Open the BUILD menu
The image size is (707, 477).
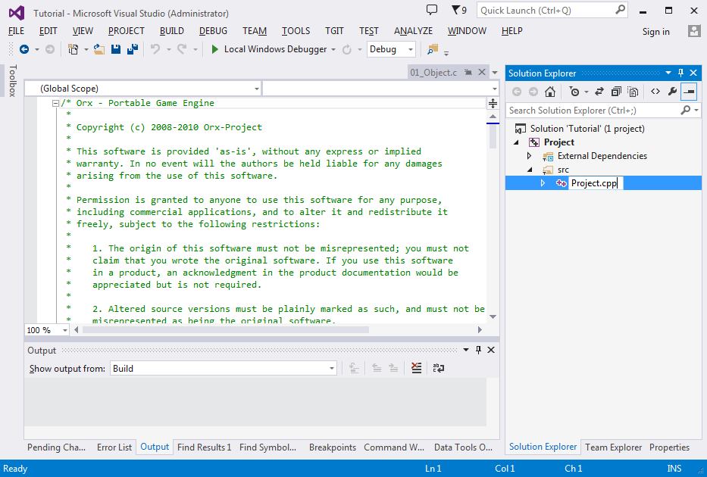coord(172,31)
